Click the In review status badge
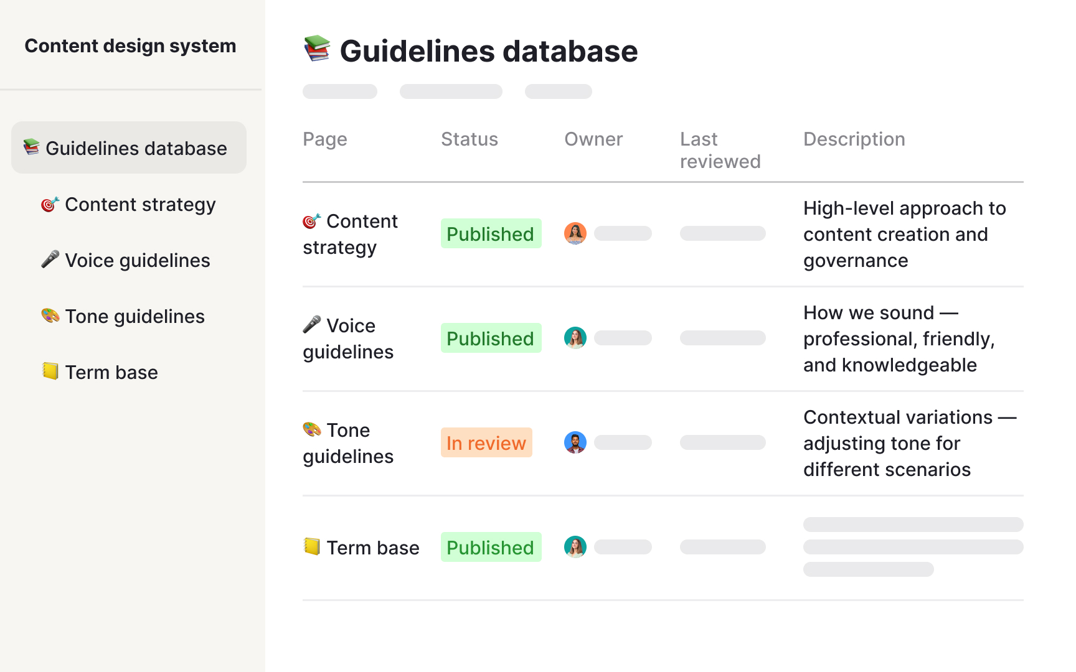The height and width of the screenshot is (672, 1076). [486, 442]
